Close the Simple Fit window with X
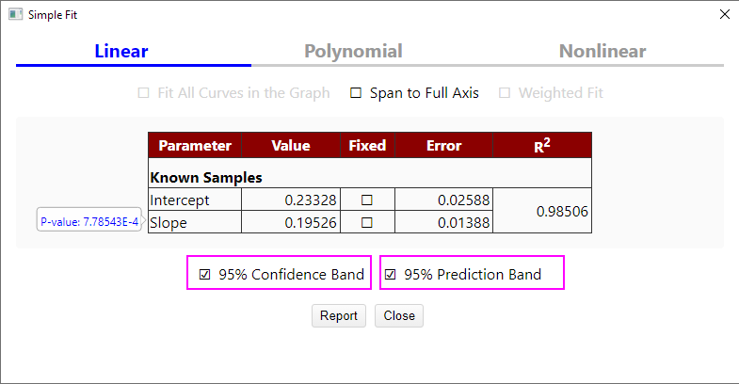The width and height of the screenshot is (739, 384). click(724, 15)
